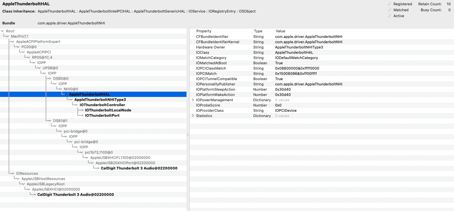Select the AppleThunderboltNHIType3 node
This screenshot has height=211, width=454.
pyautogui.click(x=100, y=100)
